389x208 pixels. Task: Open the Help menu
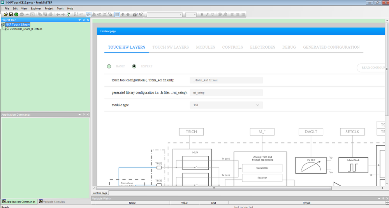coord(70,9)
